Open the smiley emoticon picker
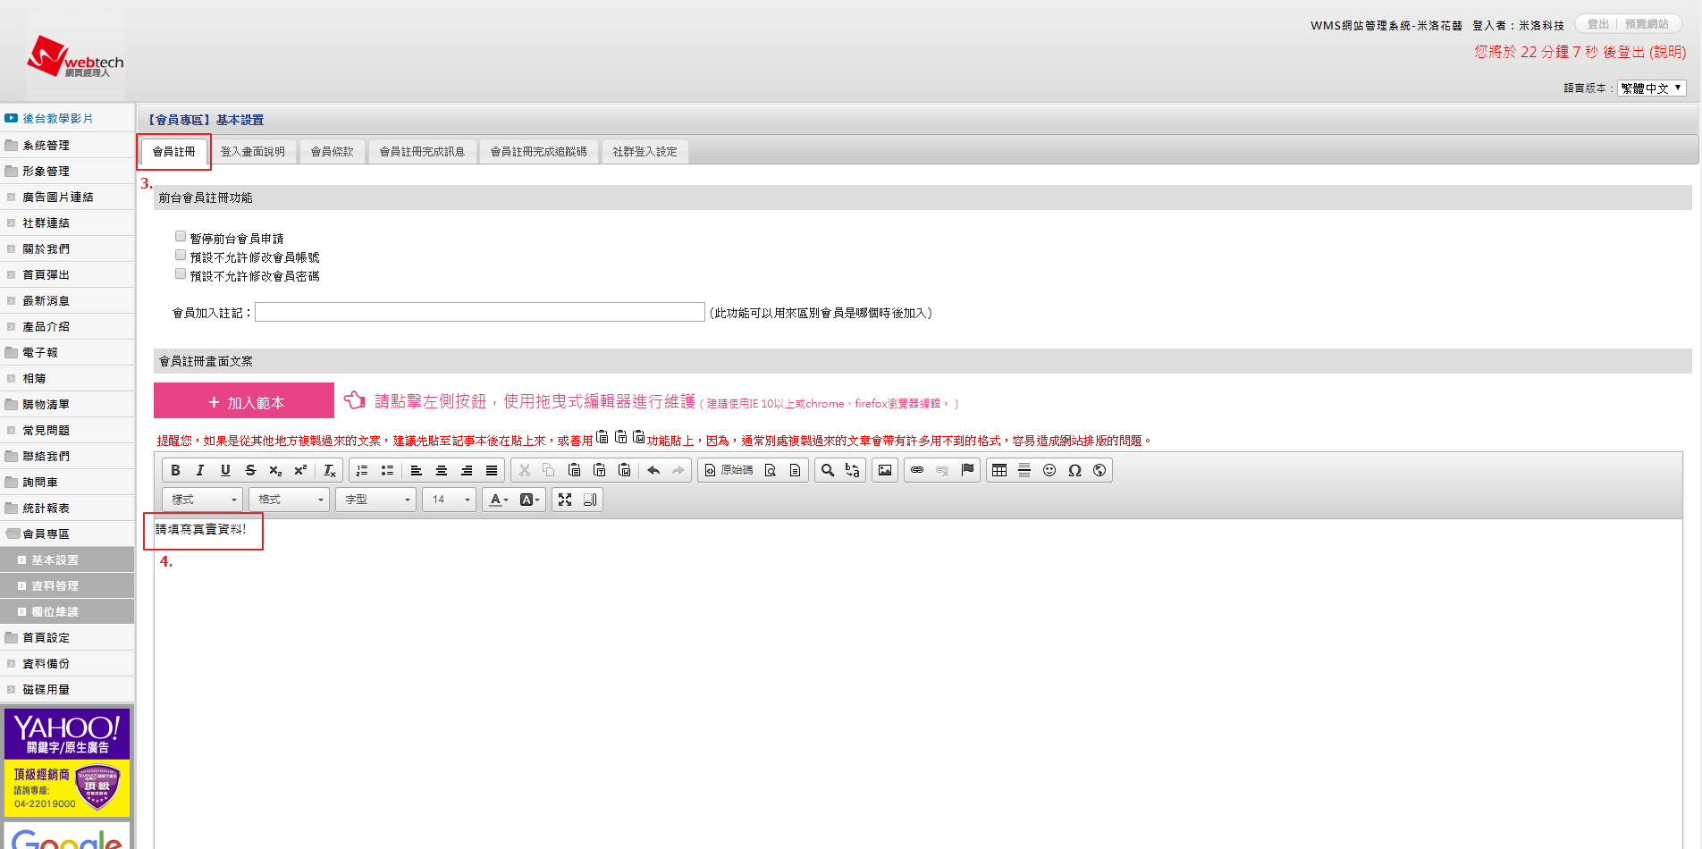The width and height of the screenshot is (1702, 849). coord(1049,470)
